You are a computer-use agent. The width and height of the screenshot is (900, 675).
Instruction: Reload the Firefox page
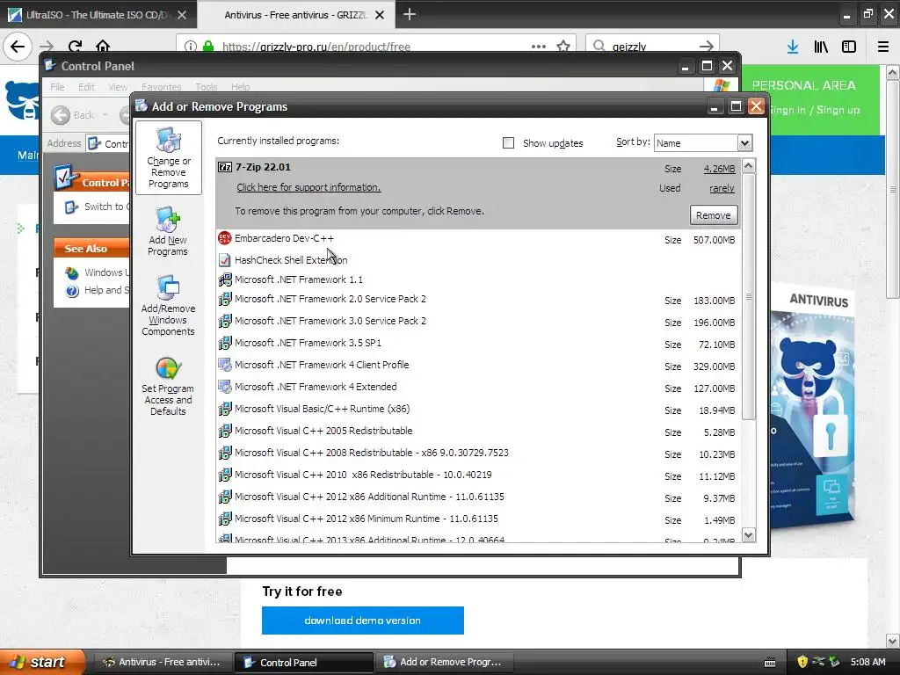pyautogui.click(x=75, y=47)
